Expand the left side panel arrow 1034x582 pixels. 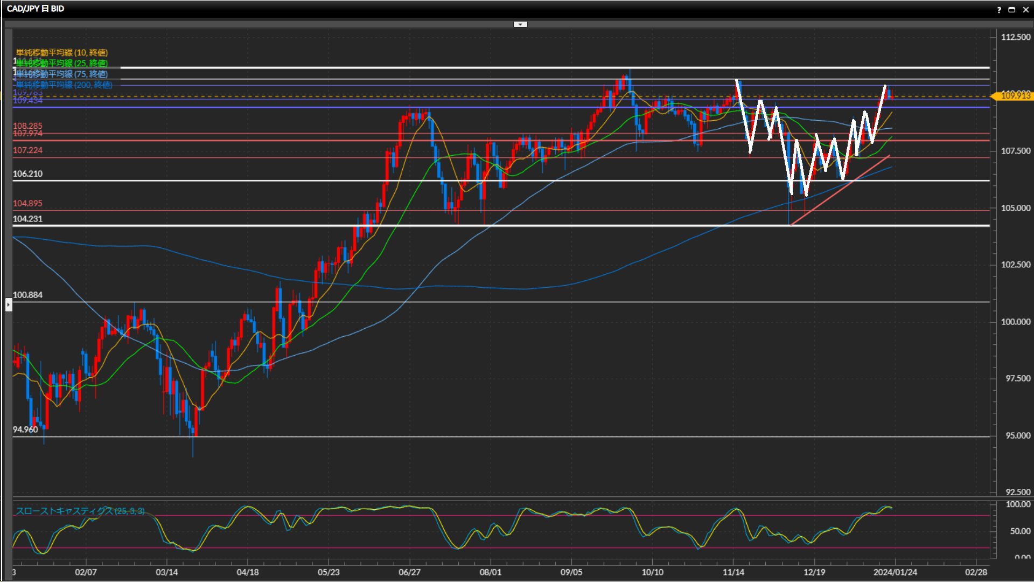(9, 305)
